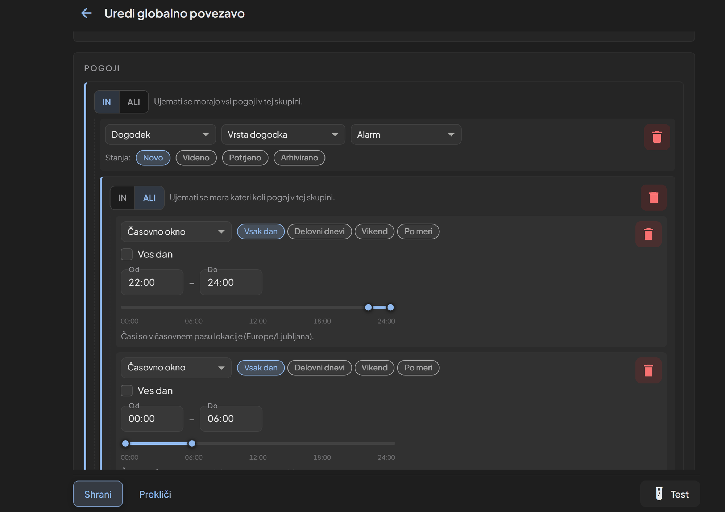Click the Test button with flask icon
Image resolution: width=725 pixels, height=512 pixels.
click(670, 494)
